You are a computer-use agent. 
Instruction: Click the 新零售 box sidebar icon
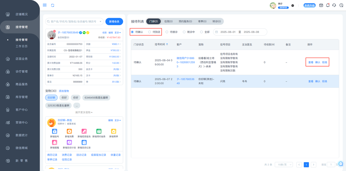click(8, 161)
